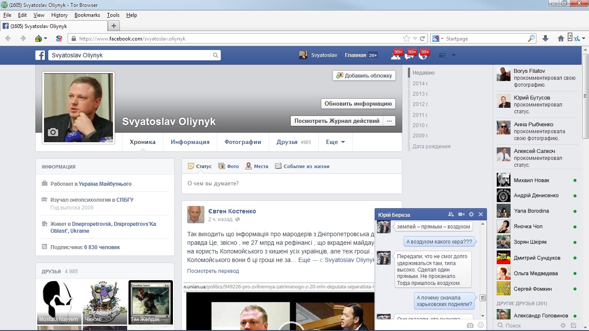
Task: Click the NoScript S icon
Action: 59,38
